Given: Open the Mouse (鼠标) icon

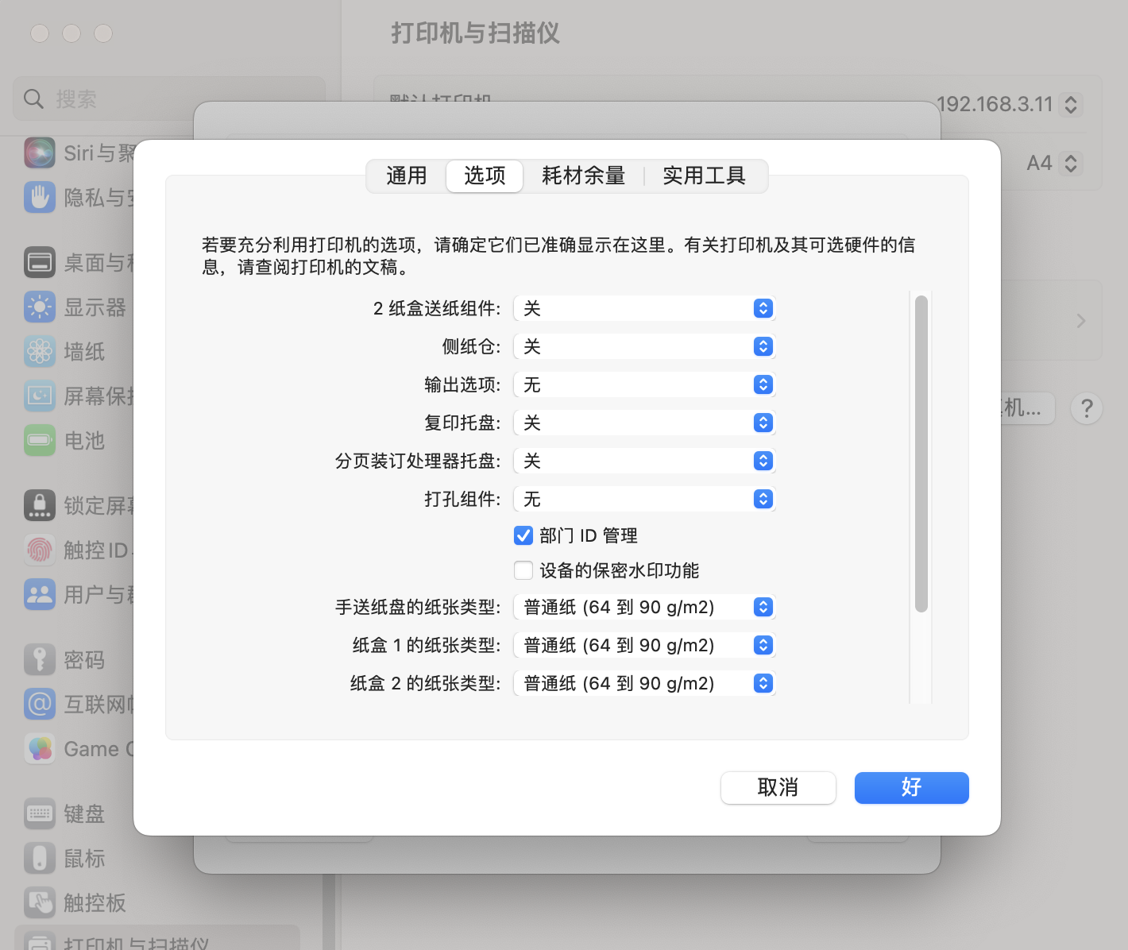Looking at the screenshot, I should coord(40,858).
